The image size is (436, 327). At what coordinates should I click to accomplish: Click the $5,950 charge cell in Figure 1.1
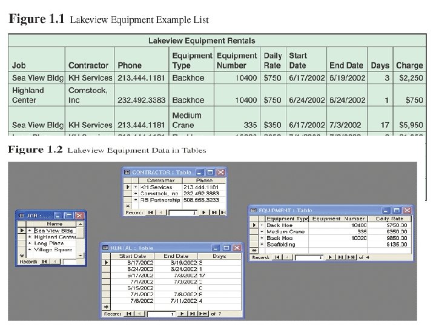tap(409, 119)
